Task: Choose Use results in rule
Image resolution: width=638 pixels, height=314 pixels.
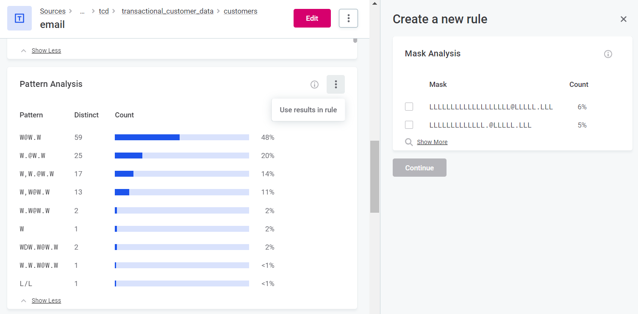Action: pos(308,110)
